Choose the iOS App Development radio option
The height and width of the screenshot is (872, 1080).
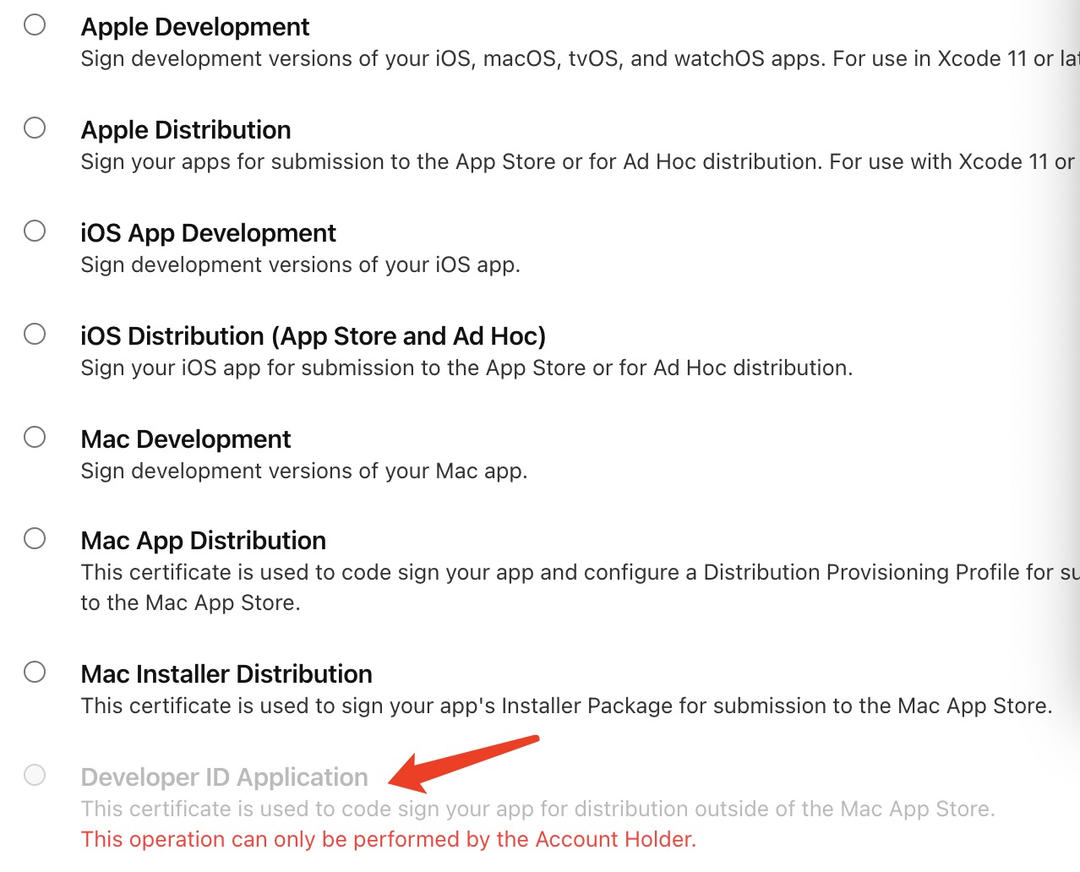35,231
